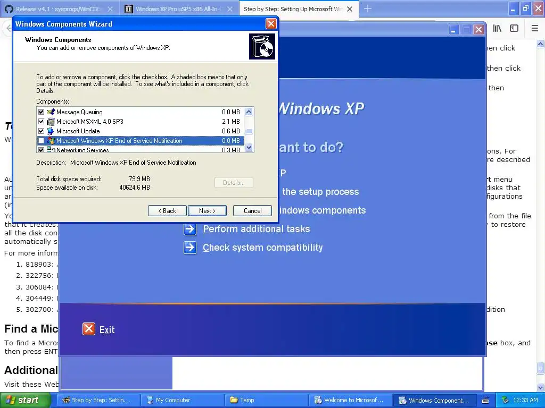
Task: Uncheck the Microsoft MSXML 4.0 SP3 checkbox
Action: (42, 122)
